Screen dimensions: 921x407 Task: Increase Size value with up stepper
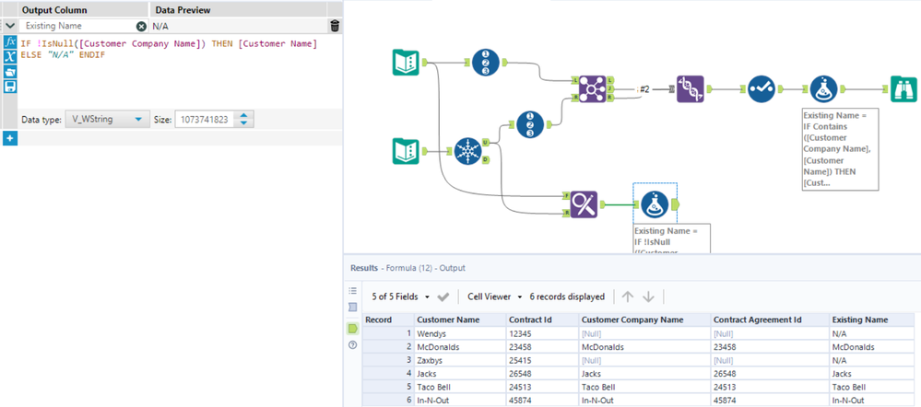(x=244, y=115)
